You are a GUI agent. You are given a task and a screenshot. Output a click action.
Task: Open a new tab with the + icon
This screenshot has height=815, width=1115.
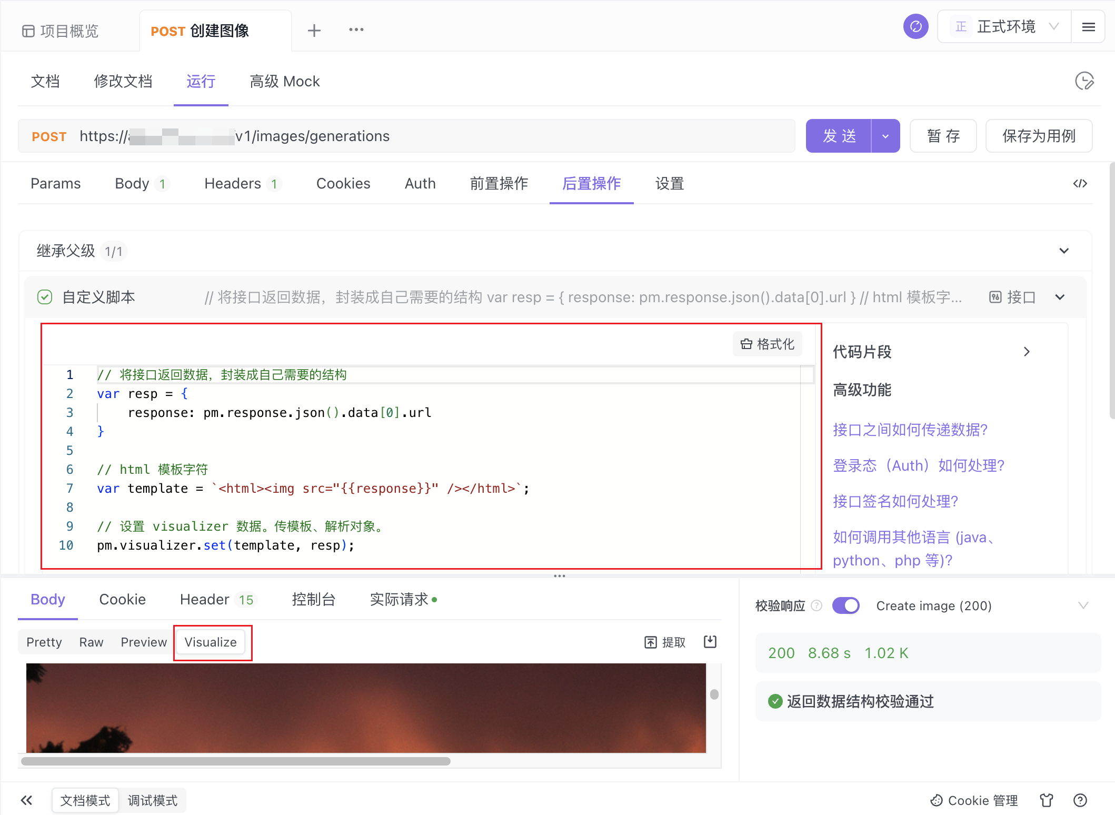click(314, 30)
